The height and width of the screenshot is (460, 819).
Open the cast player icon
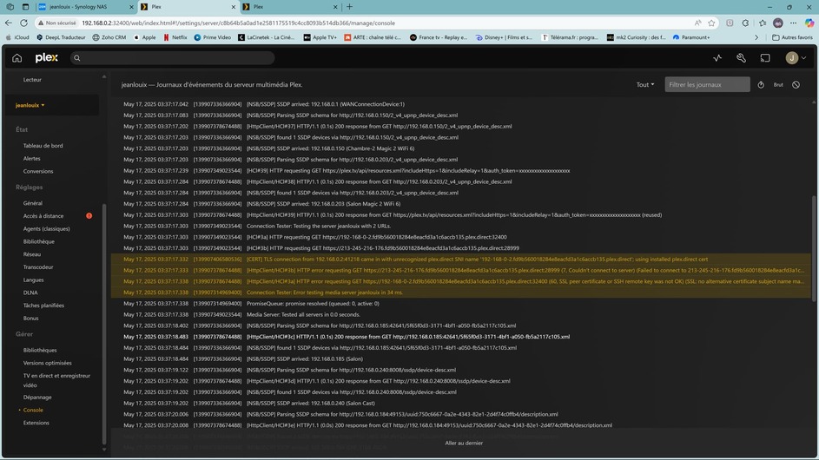click(x=765, y=58)
